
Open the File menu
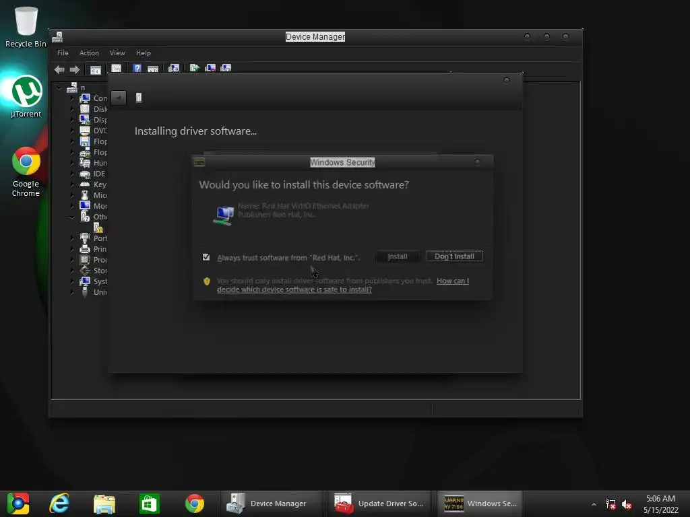(63, 53)
